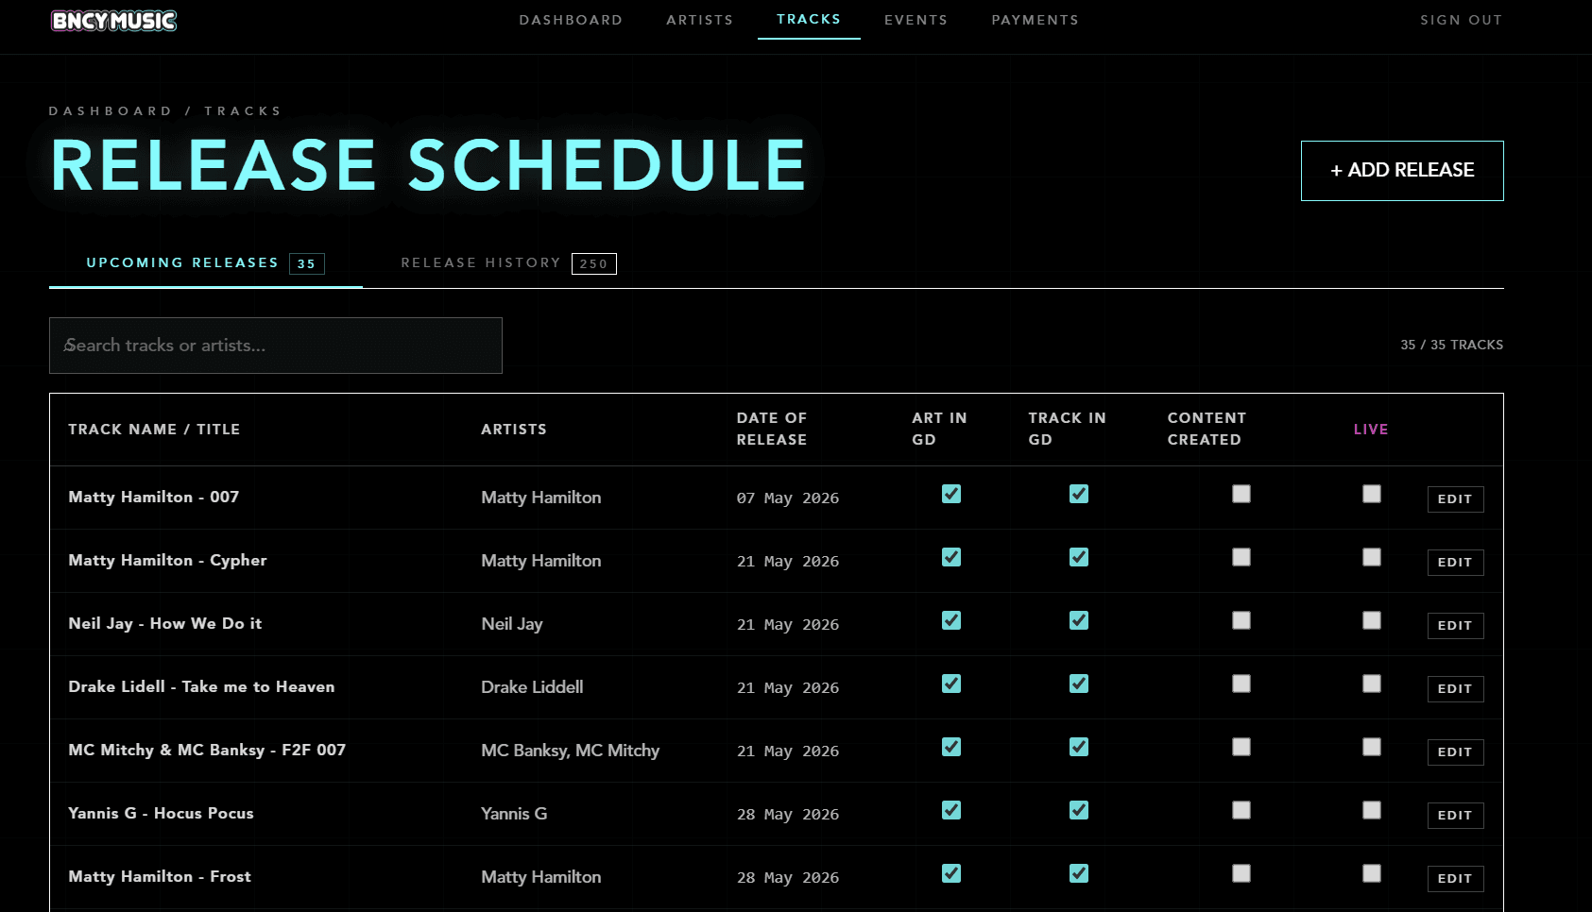Screen dimensions: 1592x912
Task: Edit the Matty Hamilton - Cypher release
Action: [x=1455, y=562]
